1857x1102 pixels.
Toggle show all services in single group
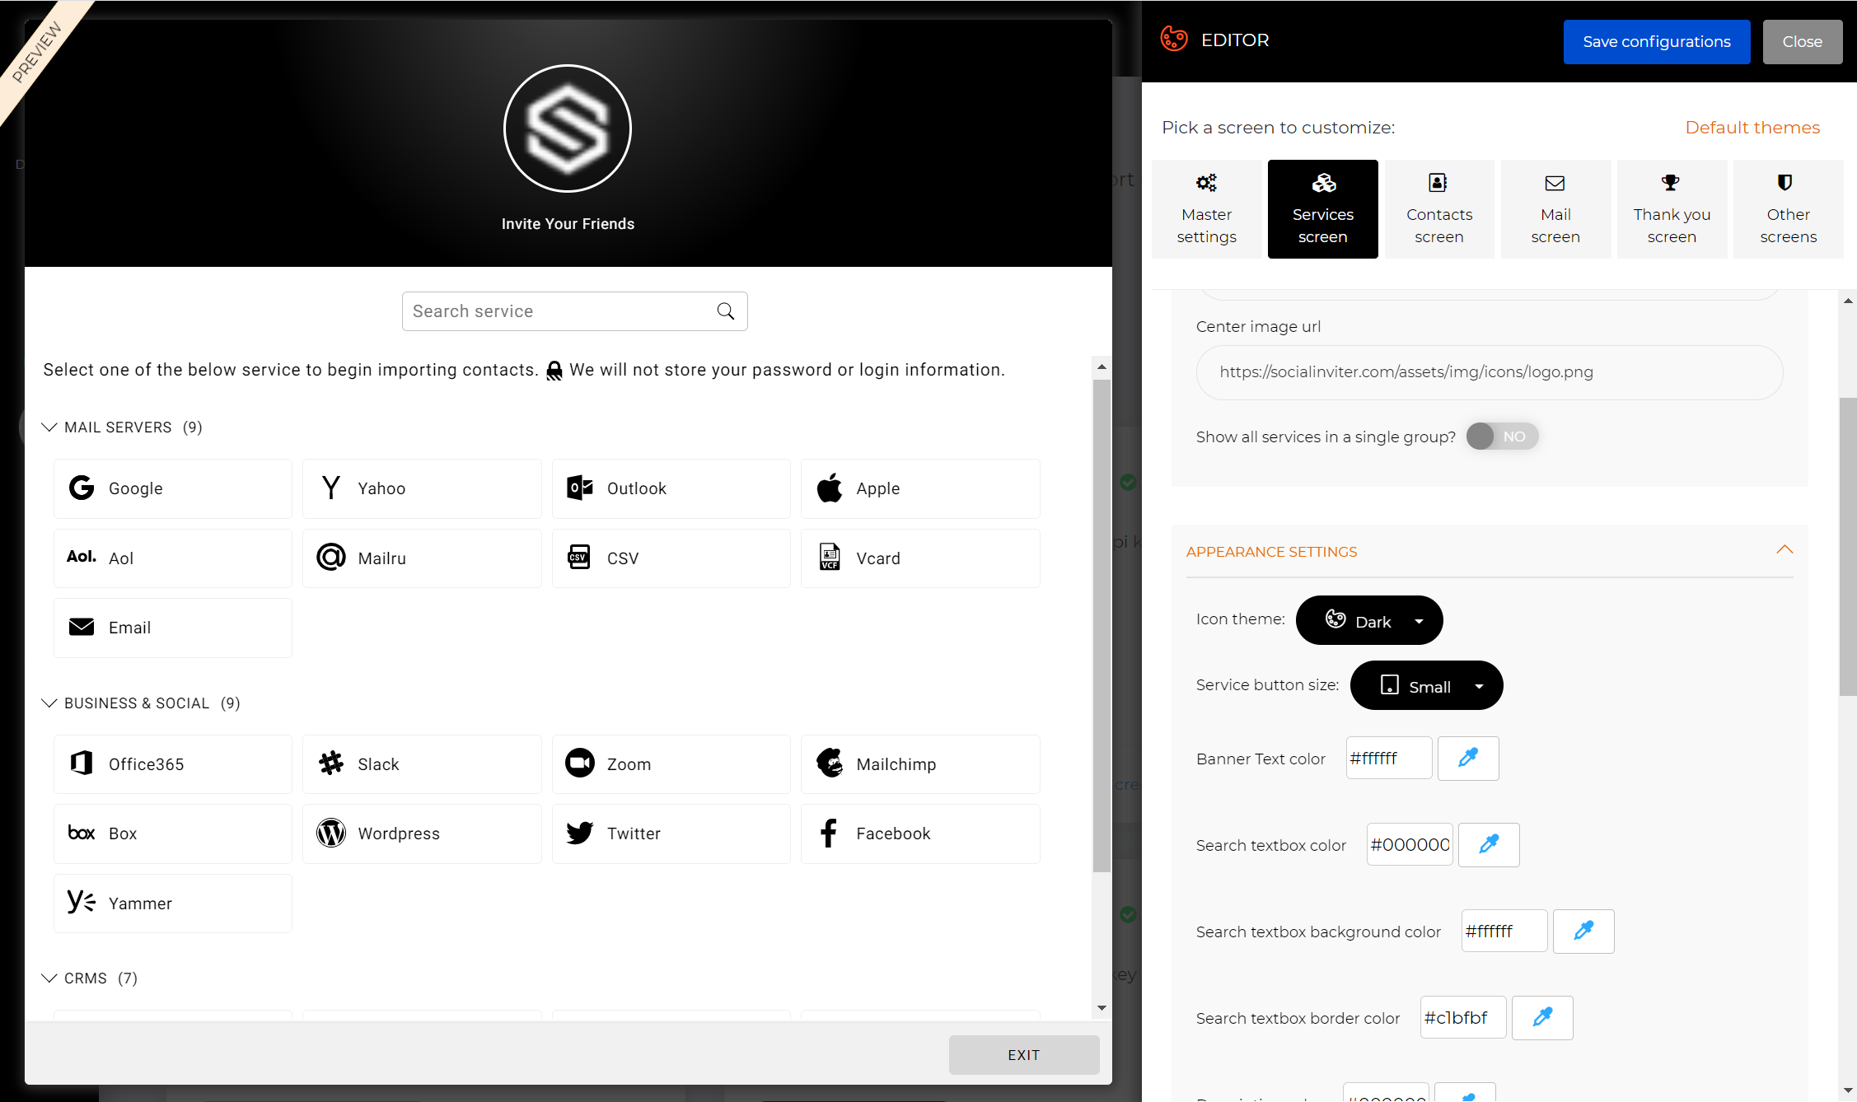tap(1503, 437)
